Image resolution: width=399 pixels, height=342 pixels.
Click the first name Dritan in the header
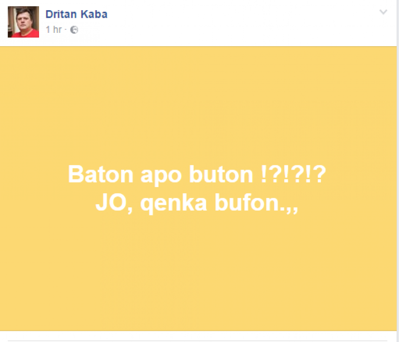(61, 14)
